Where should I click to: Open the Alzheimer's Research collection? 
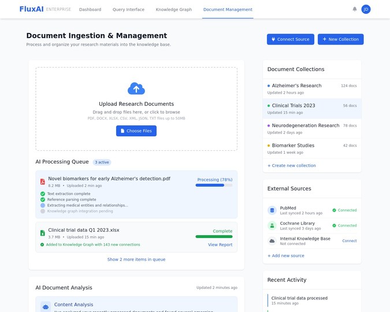tap(312, 89)
